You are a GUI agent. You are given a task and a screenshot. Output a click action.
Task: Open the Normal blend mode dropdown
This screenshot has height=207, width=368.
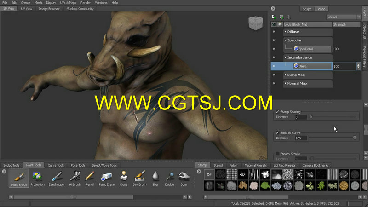343,17
